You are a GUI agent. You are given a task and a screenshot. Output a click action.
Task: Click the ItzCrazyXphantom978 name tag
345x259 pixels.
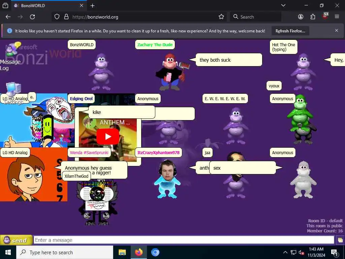click(158, 153)
